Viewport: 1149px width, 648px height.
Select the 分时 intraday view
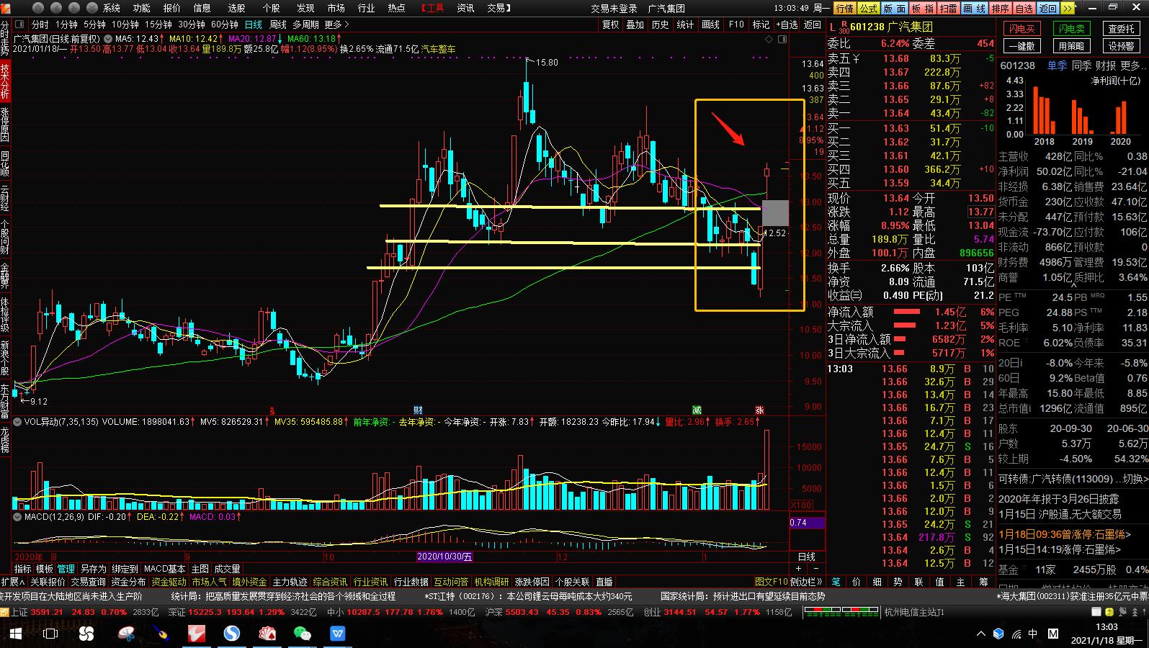40,24
